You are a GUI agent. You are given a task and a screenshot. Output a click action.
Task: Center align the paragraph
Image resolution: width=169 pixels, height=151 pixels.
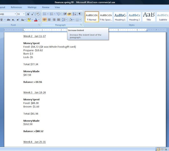49,20
